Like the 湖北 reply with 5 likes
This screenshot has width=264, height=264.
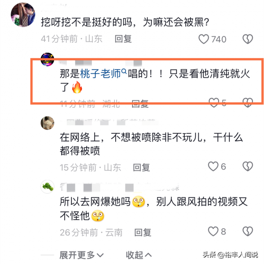(x=214, y=103)
